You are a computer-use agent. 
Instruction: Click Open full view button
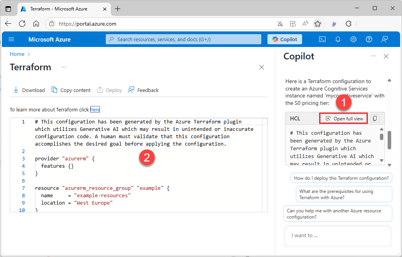pos(344,118)
